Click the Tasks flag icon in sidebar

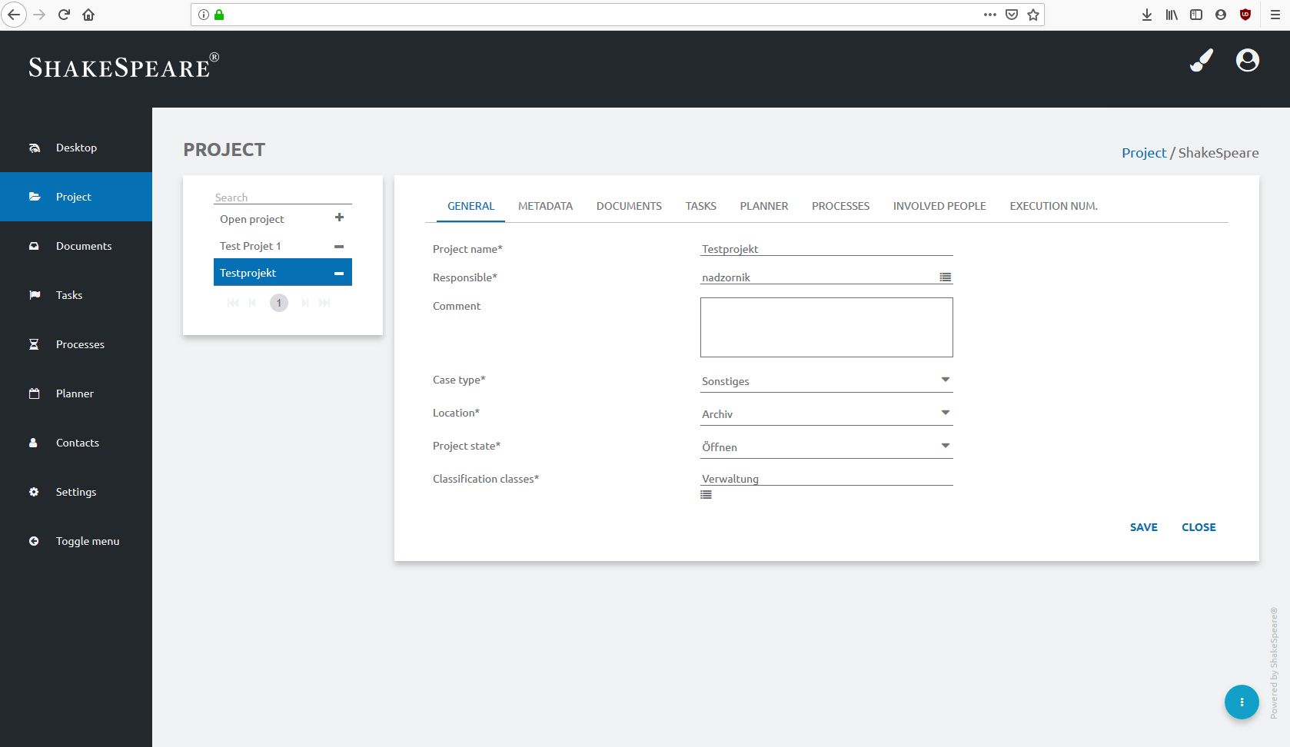[x=34, y=295]
